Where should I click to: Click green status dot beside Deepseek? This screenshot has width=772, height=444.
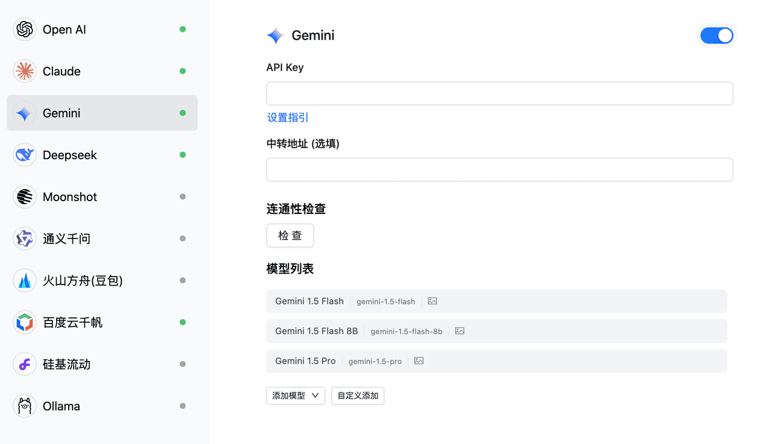click(183, 155)
